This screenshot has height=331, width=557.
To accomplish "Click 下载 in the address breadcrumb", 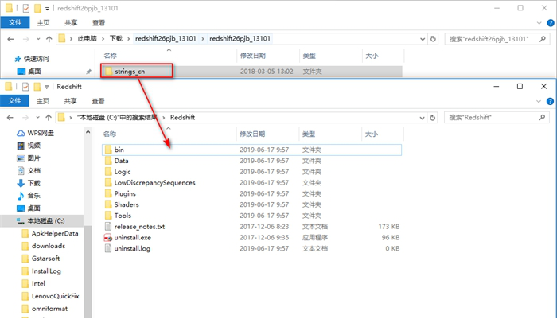I will click(116, 38).
